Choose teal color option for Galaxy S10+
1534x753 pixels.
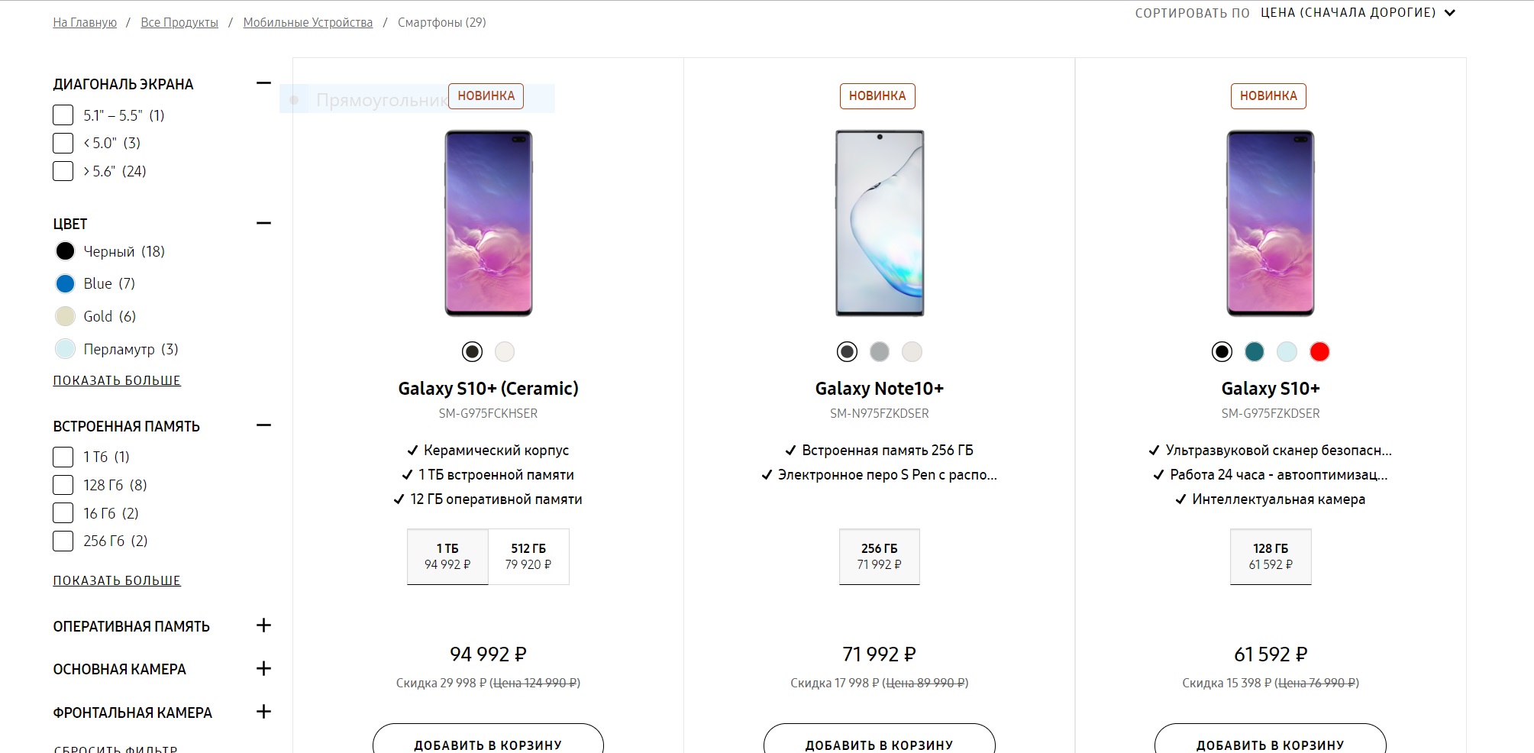pos(1254,351)
